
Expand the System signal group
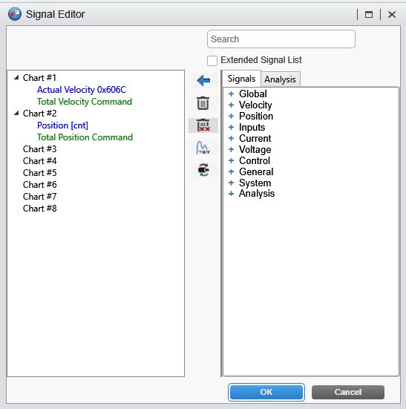[231, 183]
